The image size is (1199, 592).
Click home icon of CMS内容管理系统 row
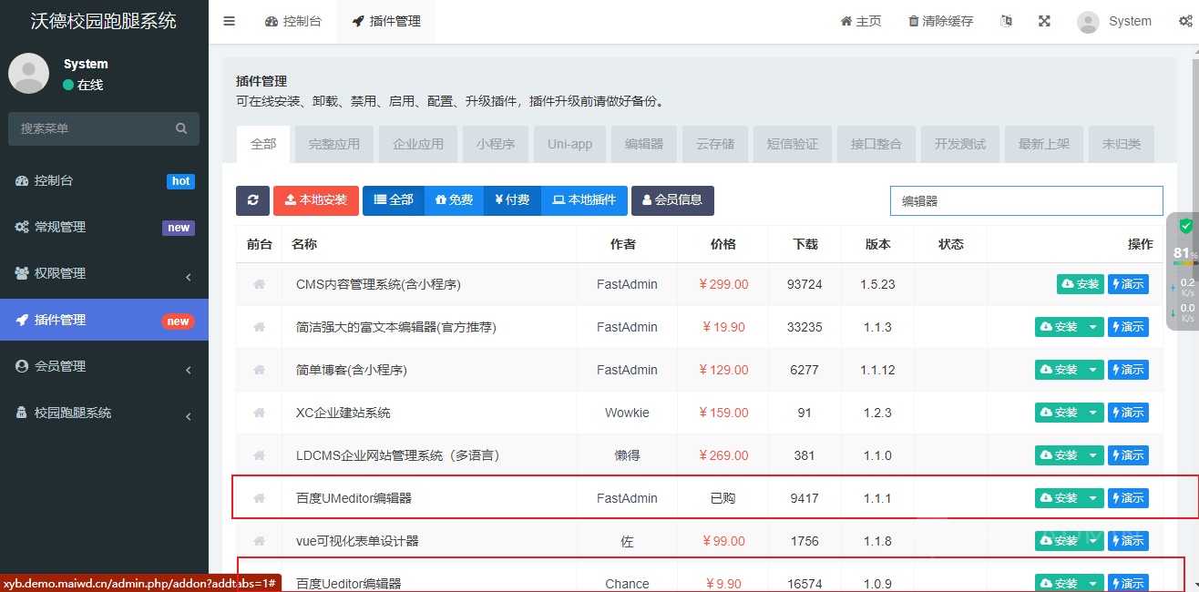pos(260,284)
